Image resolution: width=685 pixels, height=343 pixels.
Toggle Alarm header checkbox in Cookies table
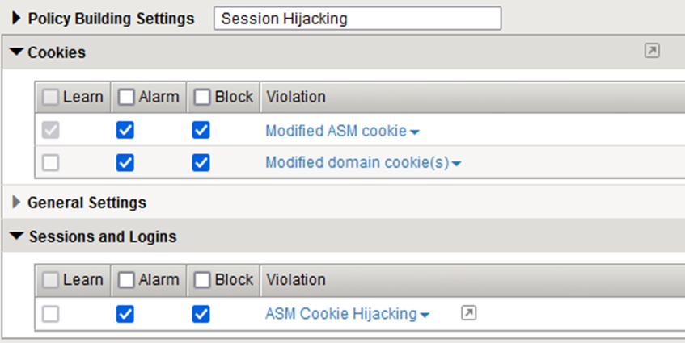(x=126, y=97)
